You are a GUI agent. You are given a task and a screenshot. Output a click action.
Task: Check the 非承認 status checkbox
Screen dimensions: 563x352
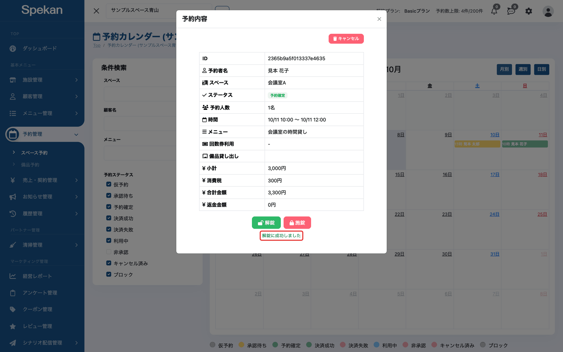(x=109, y=252)
